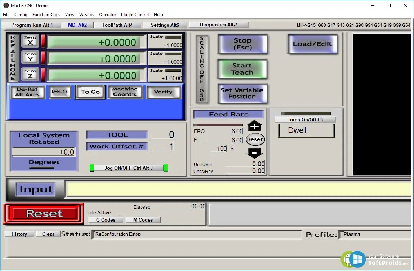414x271 pixels.
Task: Switch to ToolPath Alt4 tab
Action: [x=117, y=25]
